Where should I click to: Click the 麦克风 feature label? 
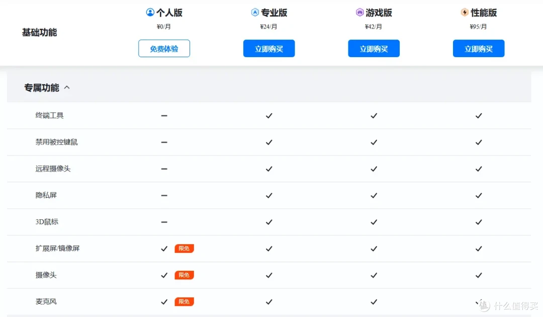coord(46,301)
